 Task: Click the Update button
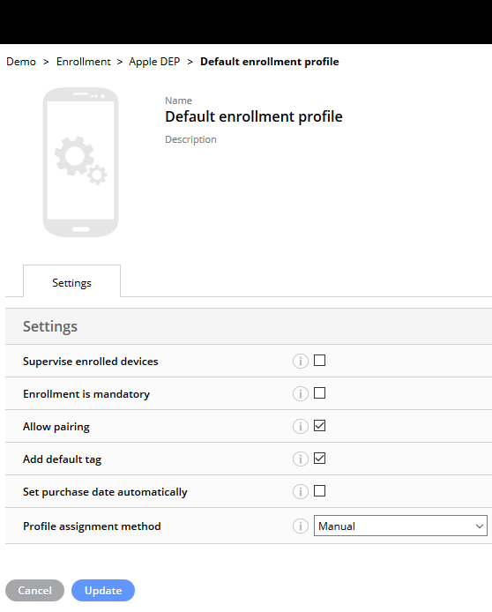103,590
